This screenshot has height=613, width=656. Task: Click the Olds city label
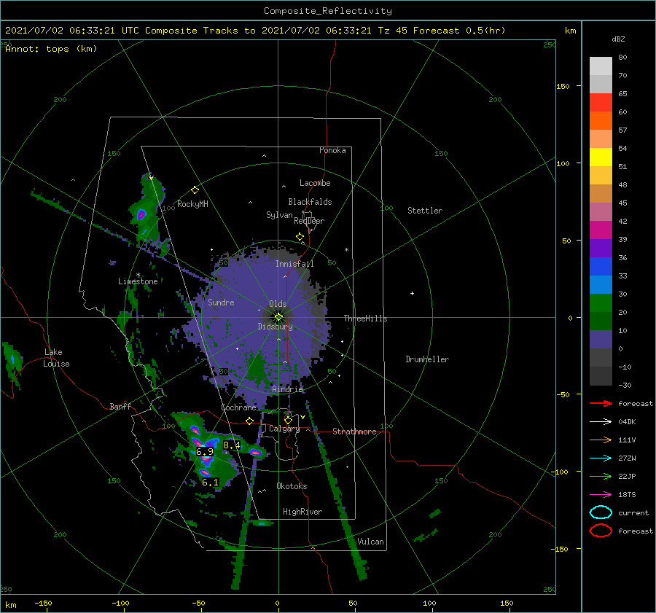coord(278,304)
